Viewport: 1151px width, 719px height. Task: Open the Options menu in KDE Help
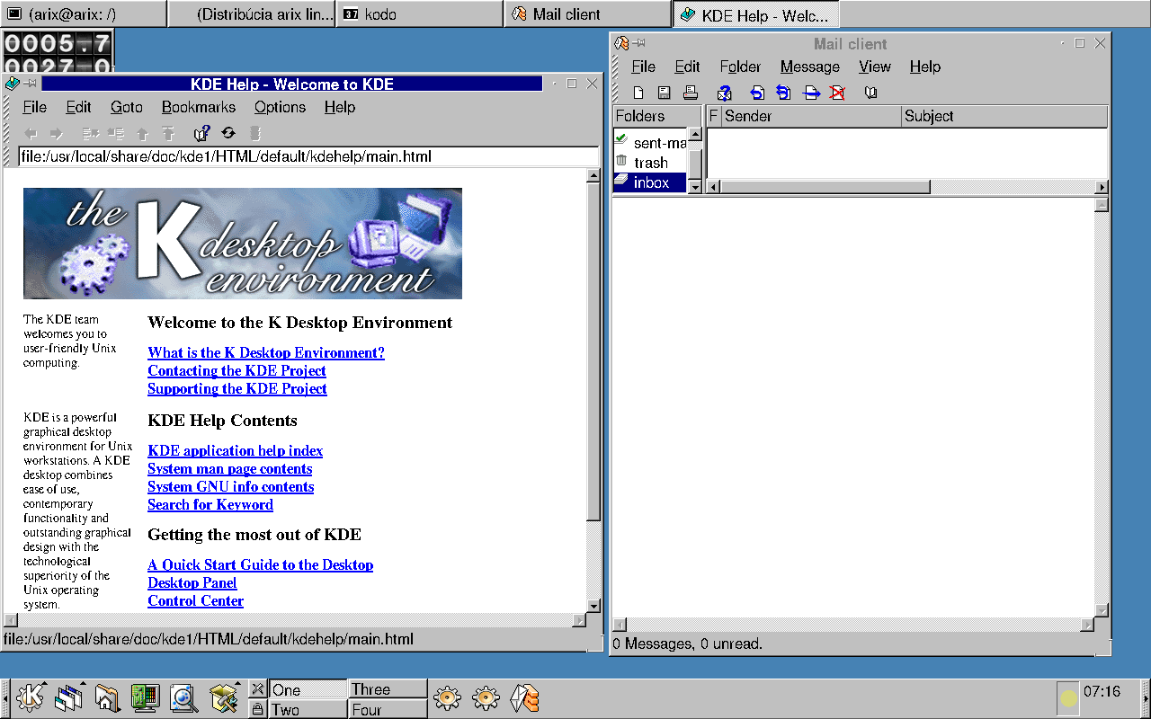(280, 107)
